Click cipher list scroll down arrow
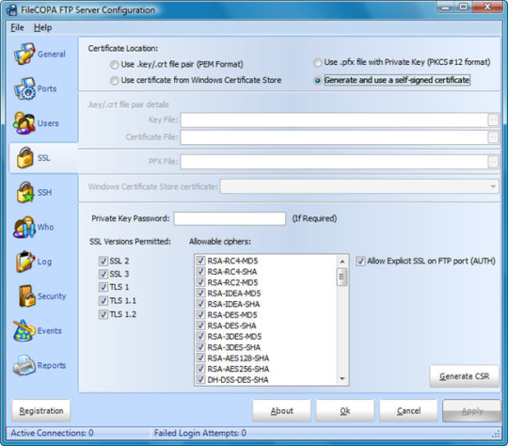508x446 pixels. pyautogui.click(x=342, y=378)
